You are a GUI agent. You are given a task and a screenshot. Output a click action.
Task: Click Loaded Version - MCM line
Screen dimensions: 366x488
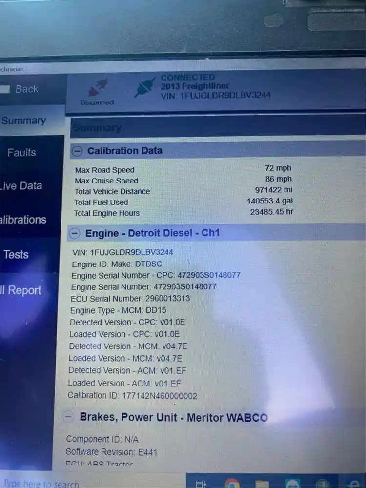125,359
